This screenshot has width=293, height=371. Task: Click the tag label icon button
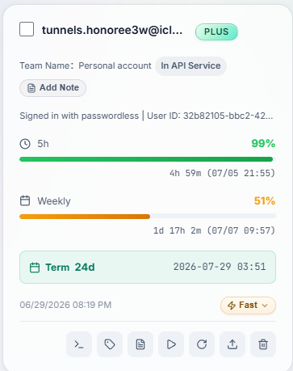tap(110, 344)
